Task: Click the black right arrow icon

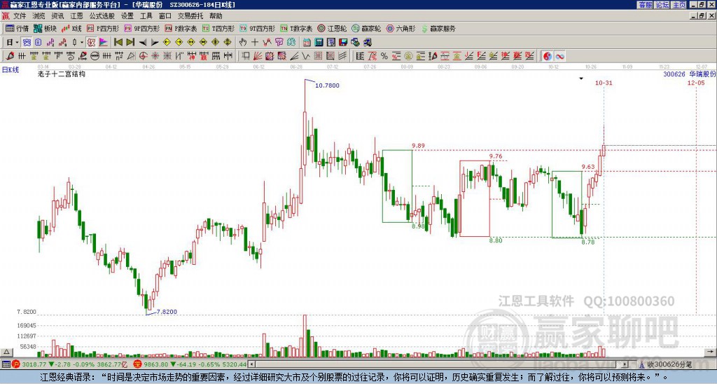Action: (x=155, y=43)
